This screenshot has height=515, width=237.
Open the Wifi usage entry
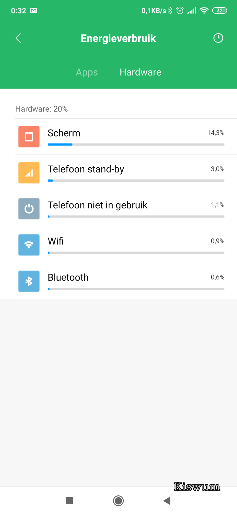(56, 241)
